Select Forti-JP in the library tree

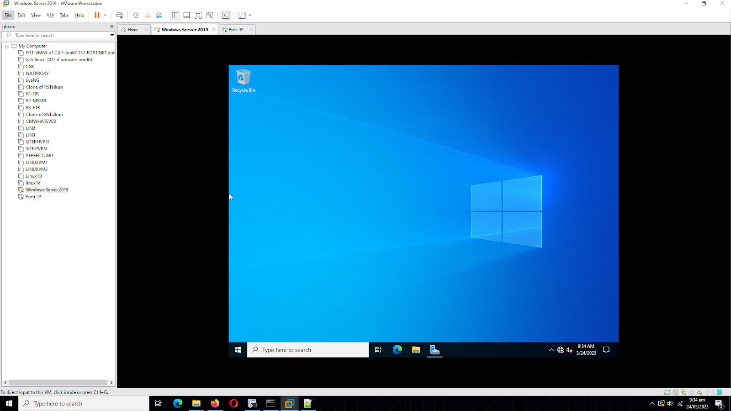[33, 197]
